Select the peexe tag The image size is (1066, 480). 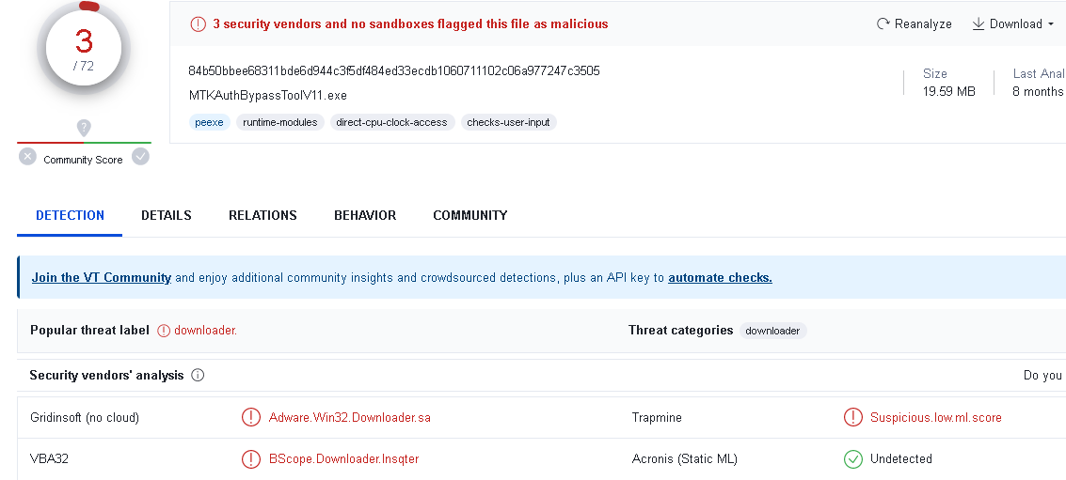(209, 122)
